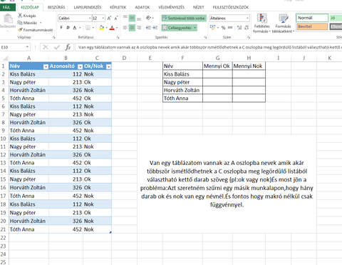Click the Select All corner triangle
The width and height of the screenshot is (342, 265).
tap(5, 58)
